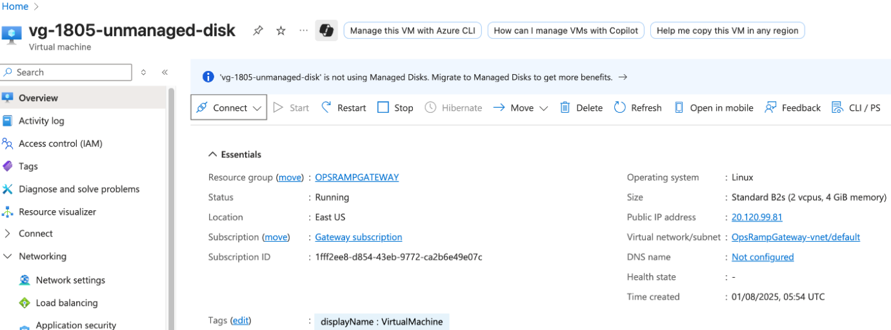Open the Connect dropdown in toolbar

(x=229, y=108)
